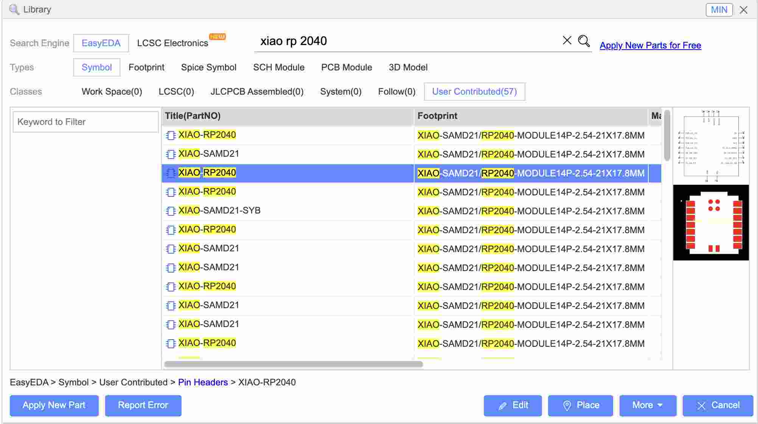Viewport: 758px width, 424px height.
Task: Minimize the Library dialog with the MIN button
Action: (x=719, y=10)
